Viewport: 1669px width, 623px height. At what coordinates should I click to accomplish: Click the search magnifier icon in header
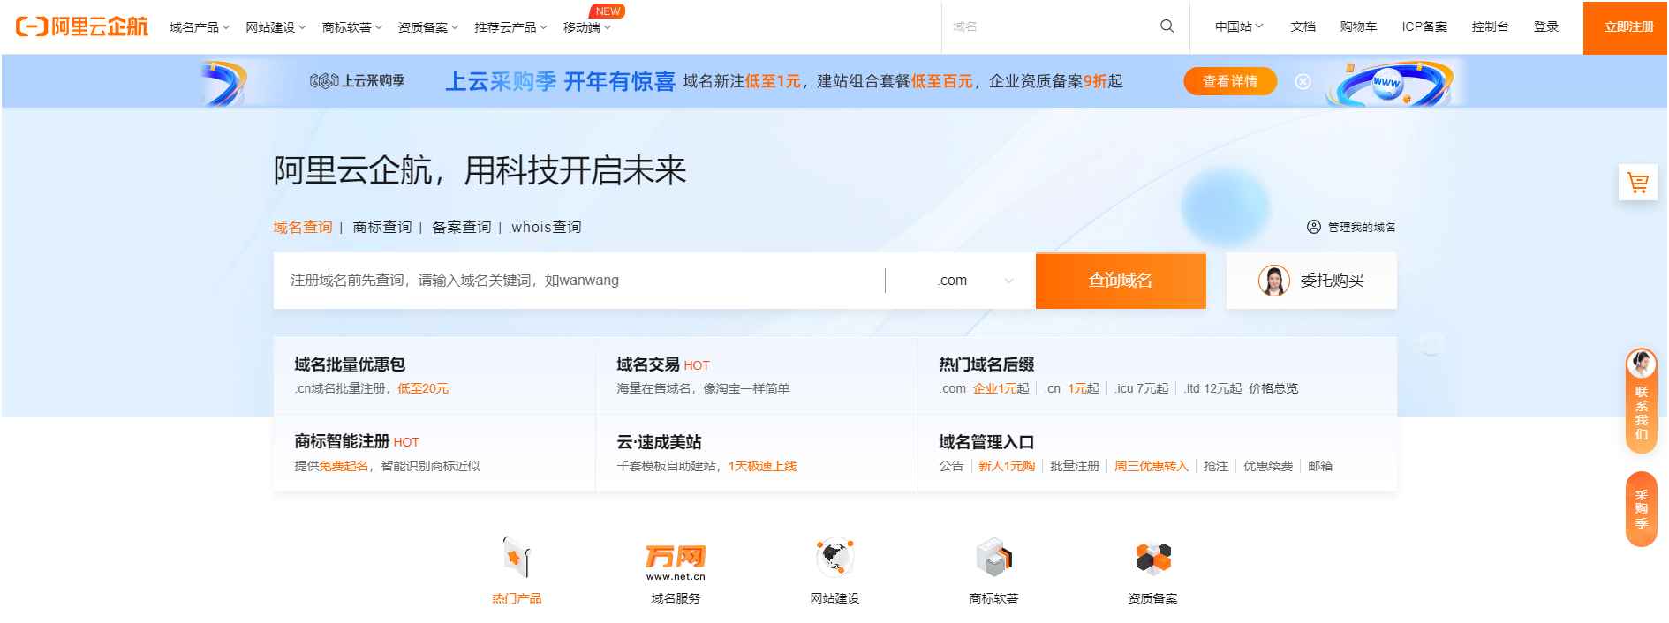(x=1167, y=26)
